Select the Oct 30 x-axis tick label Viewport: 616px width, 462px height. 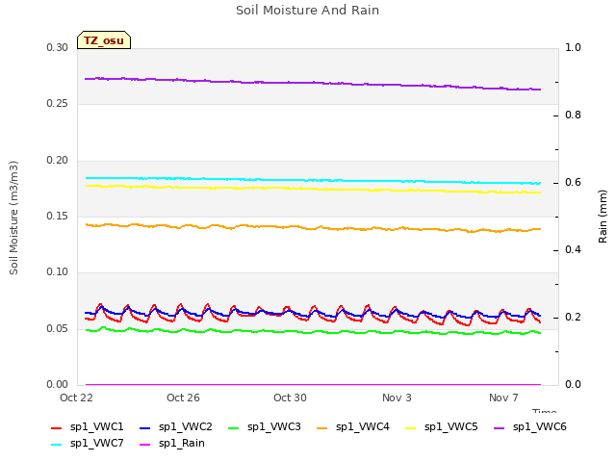(290, 398)
